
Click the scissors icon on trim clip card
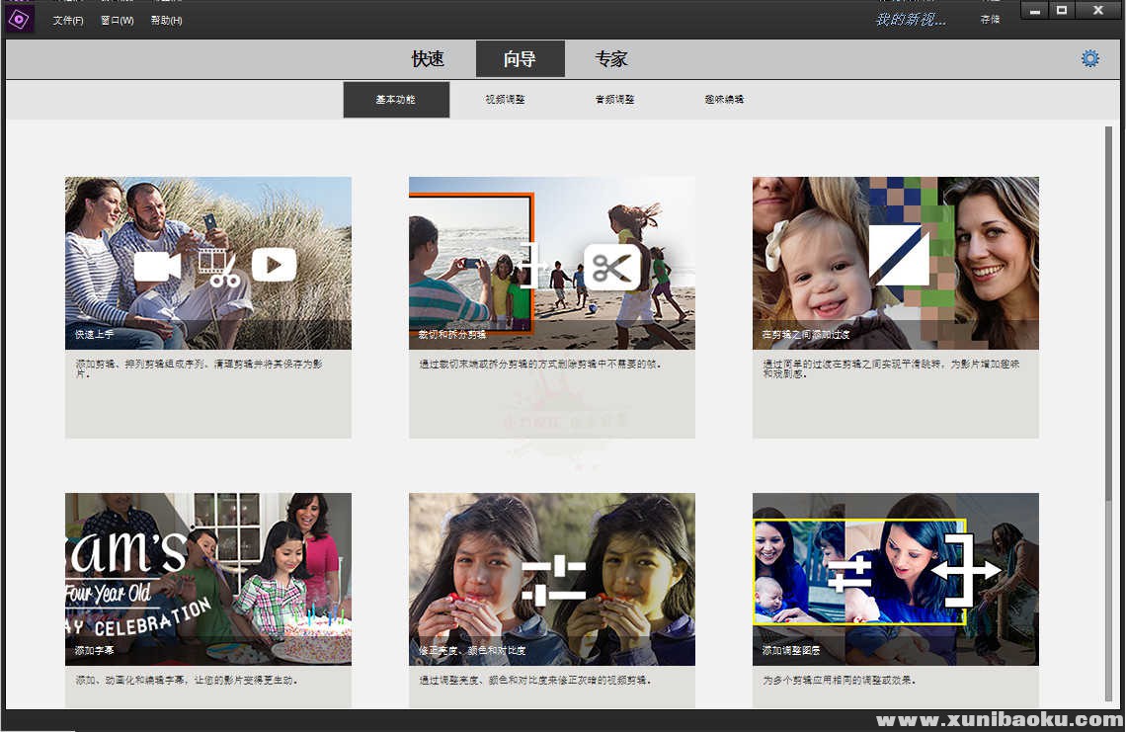click(612, 267)
